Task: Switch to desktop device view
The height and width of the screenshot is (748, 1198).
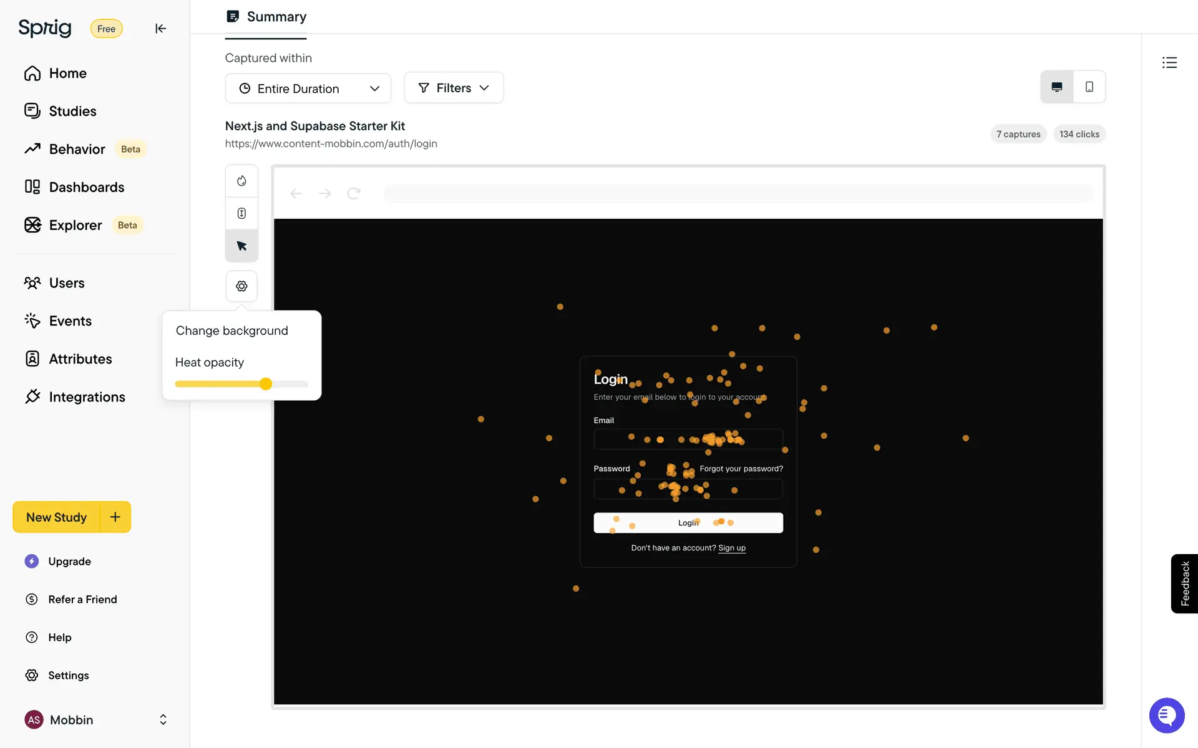Action: pos(1057,87)
